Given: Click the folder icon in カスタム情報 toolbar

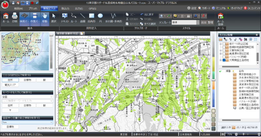Looking at the screenshot, I should (221, 39).
